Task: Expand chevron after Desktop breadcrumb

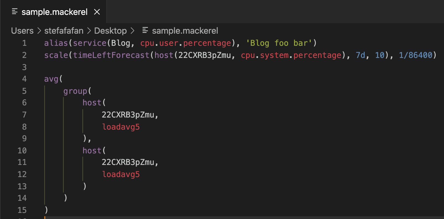Action: point(132,31)
